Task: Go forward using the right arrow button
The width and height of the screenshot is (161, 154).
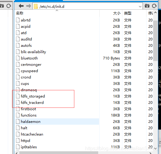Action: point(28,6)
